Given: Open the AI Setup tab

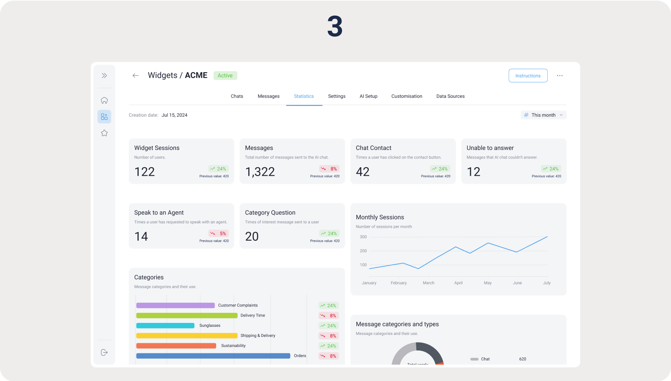Looking at the screenshot, I should click(x=368, y=96).
